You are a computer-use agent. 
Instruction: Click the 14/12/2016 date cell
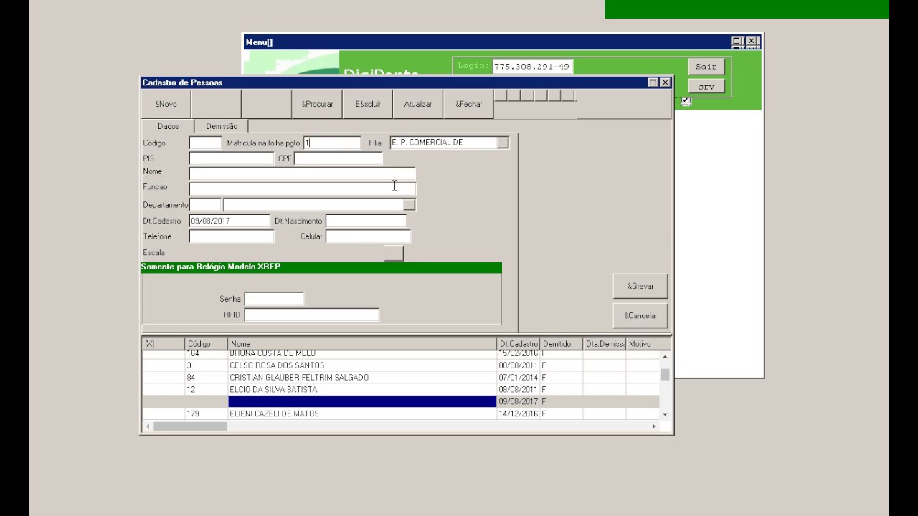tap(519, 414)
